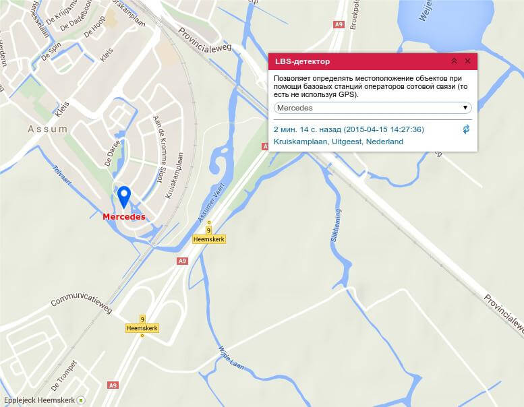Click the A9 road shield near De Trompet

[113, 385]
